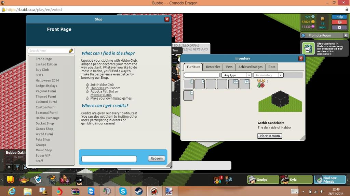
Task: Open the Habbo hotel view icon in toolbar
Action: [x=10, y=179]
